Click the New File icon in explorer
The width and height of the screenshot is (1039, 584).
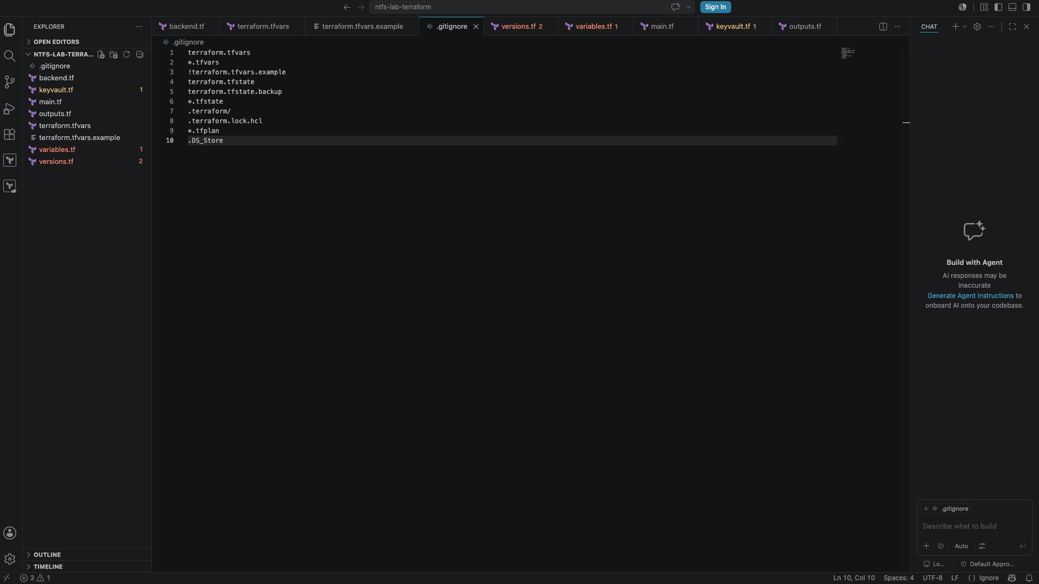coord(101,54)
